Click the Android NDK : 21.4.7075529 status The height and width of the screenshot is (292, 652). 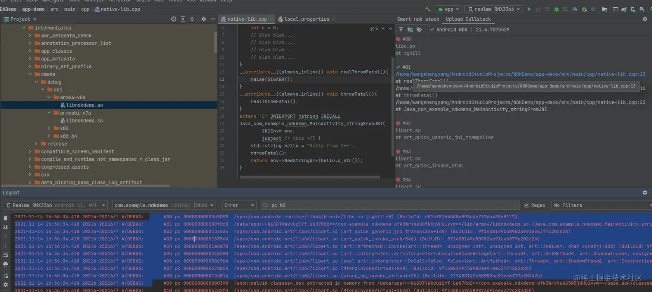473,30
